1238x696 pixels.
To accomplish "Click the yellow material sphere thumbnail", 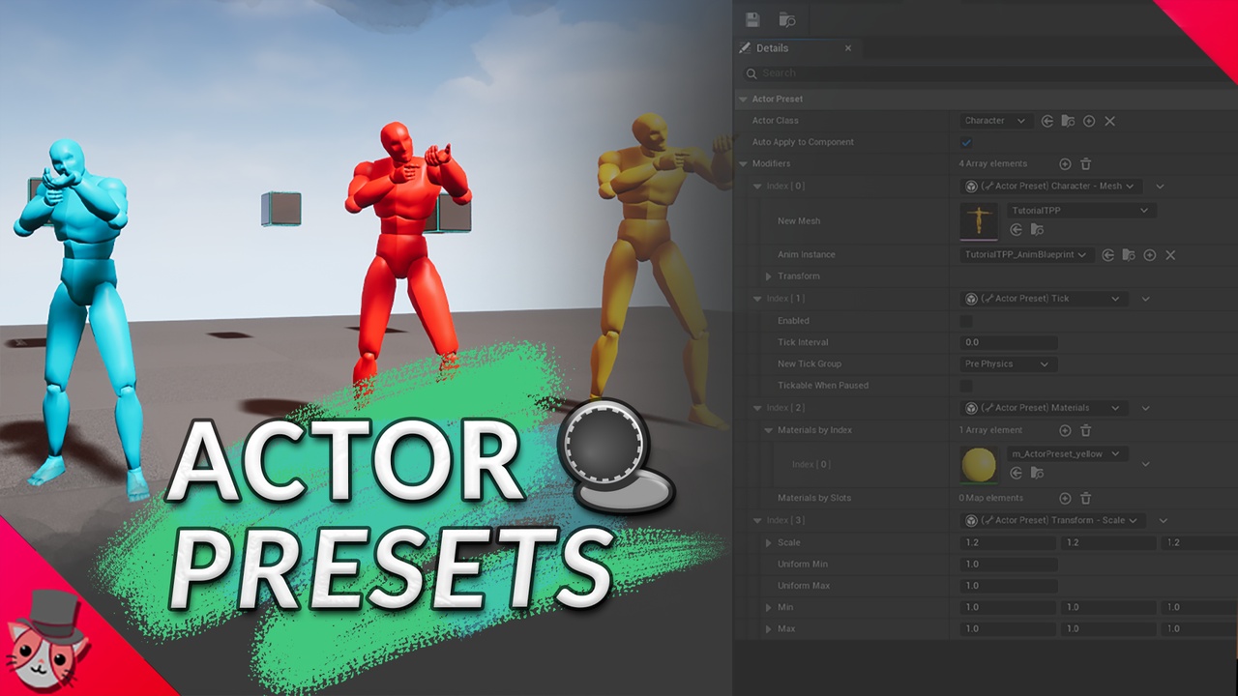I will [979, 464].
